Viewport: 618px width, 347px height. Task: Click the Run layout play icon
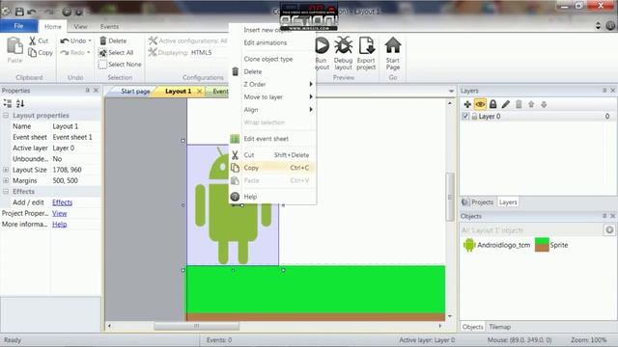coord(322,45)
